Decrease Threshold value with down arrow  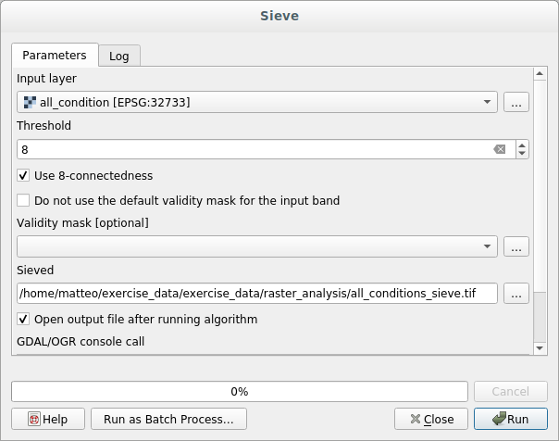[522, 154]
